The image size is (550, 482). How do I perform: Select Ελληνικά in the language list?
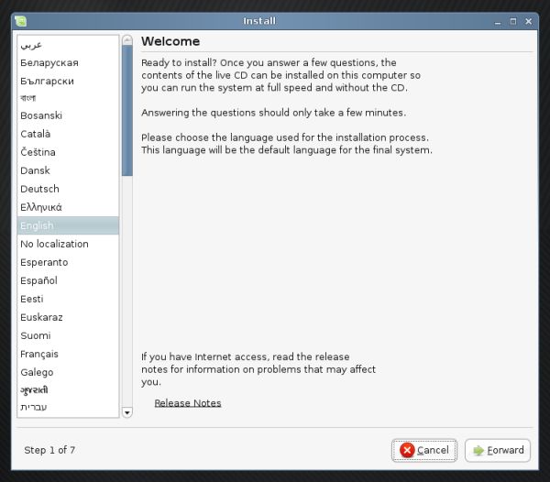(68, 207)
